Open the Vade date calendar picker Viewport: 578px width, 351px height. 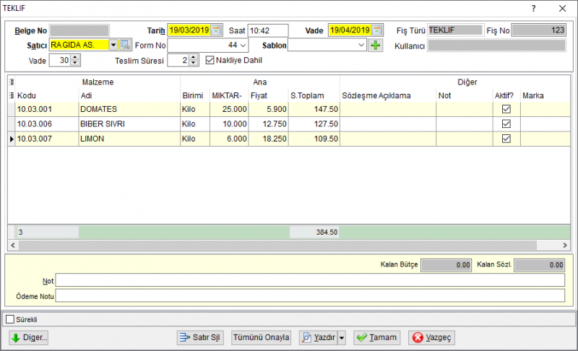[x=377, y=30]
